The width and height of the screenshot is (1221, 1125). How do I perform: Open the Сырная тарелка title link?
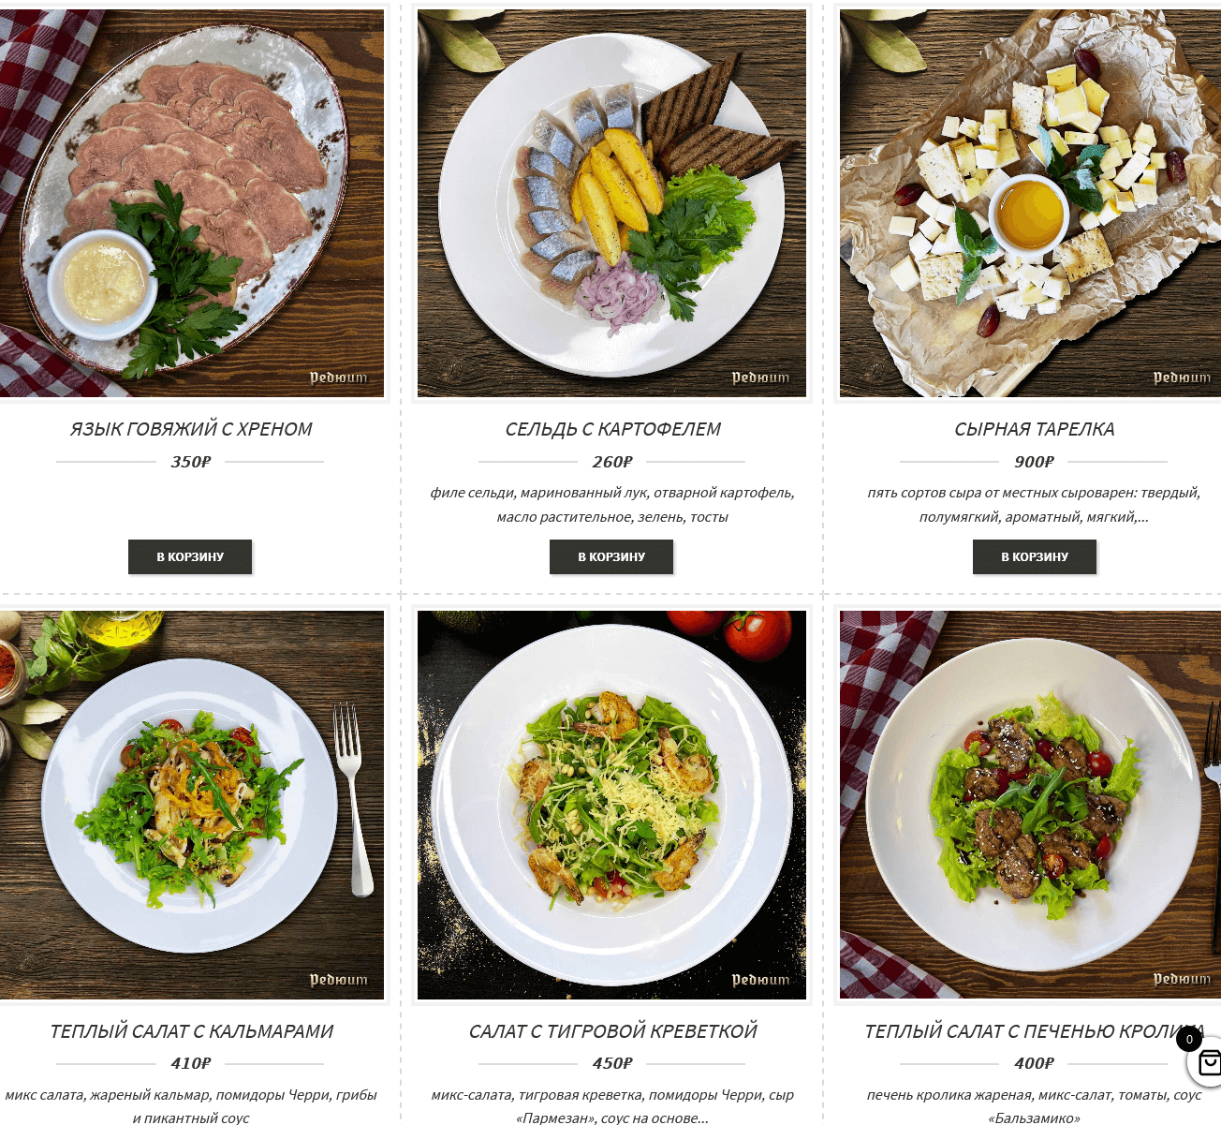tap(1035, 429)
